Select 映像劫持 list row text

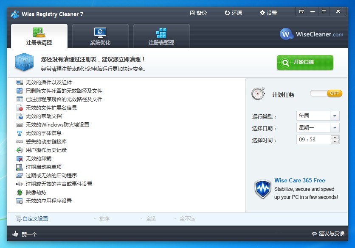[36, 193]
